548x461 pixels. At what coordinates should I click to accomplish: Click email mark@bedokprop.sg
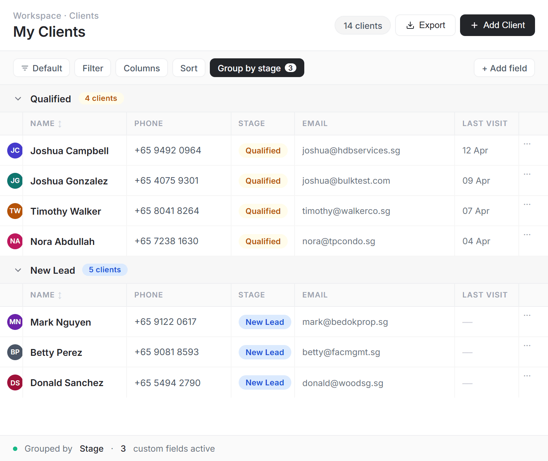point(345,322)
